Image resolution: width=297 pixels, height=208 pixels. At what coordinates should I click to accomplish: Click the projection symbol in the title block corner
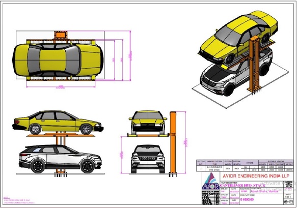click(x=288, y=202)
